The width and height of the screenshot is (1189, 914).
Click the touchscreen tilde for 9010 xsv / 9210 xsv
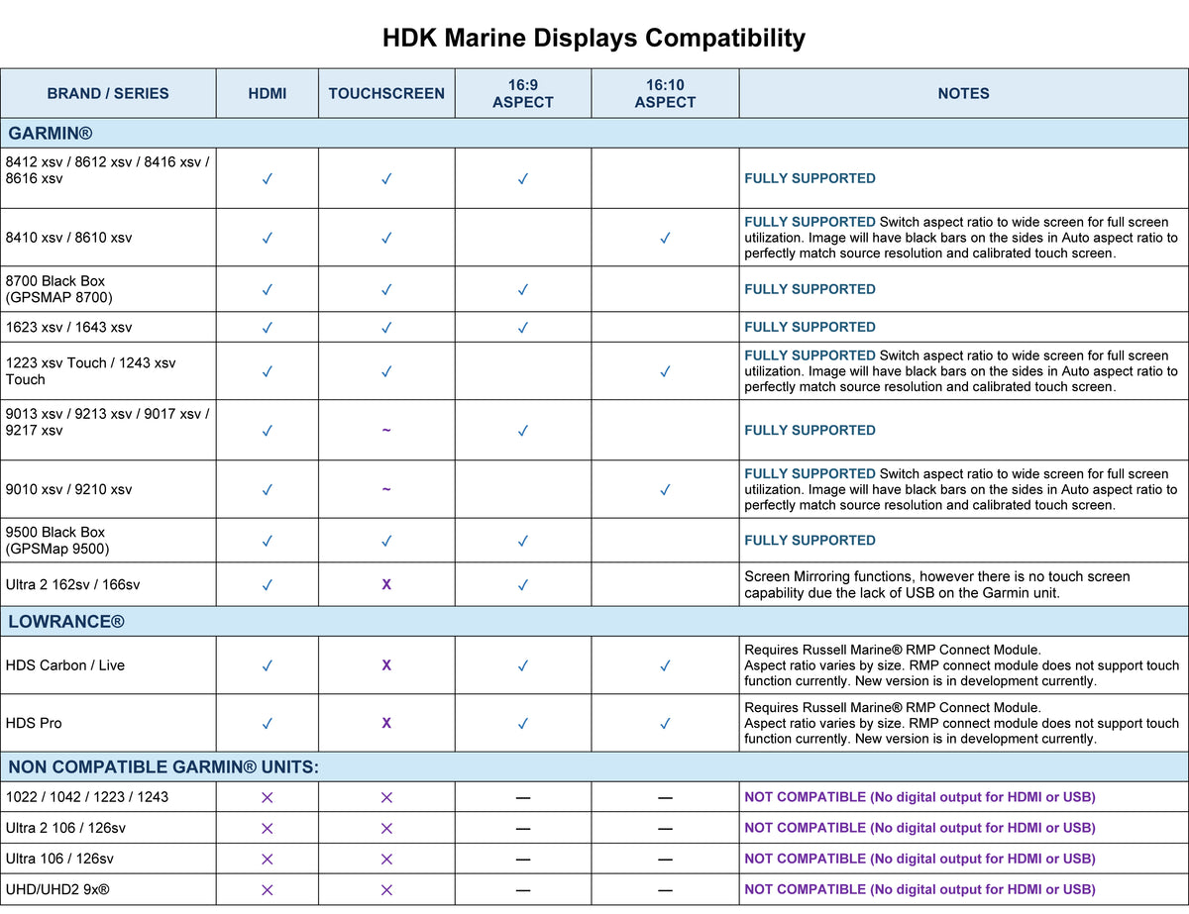click(386, 489)
